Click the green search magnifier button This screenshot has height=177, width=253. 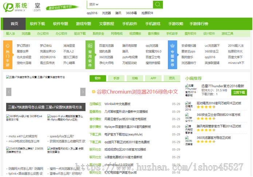pos(158,4)
